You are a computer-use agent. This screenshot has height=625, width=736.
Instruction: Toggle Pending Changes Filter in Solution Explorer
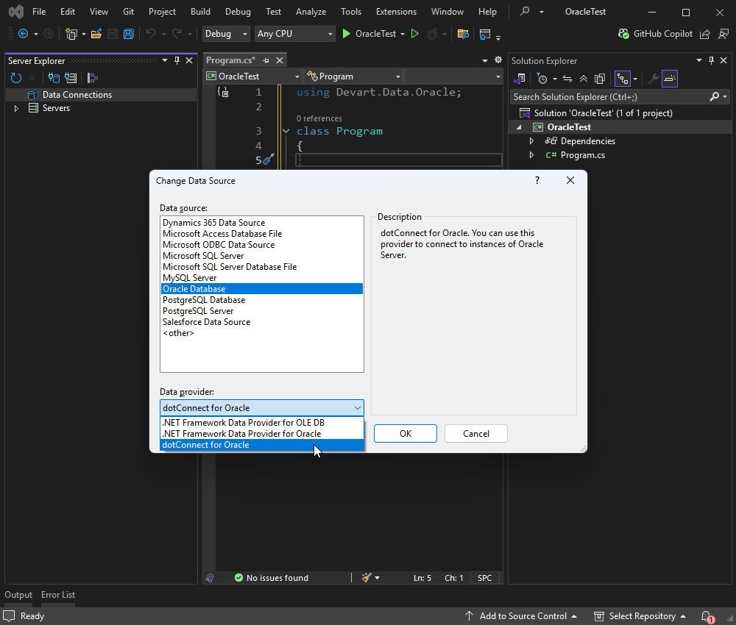542,79
